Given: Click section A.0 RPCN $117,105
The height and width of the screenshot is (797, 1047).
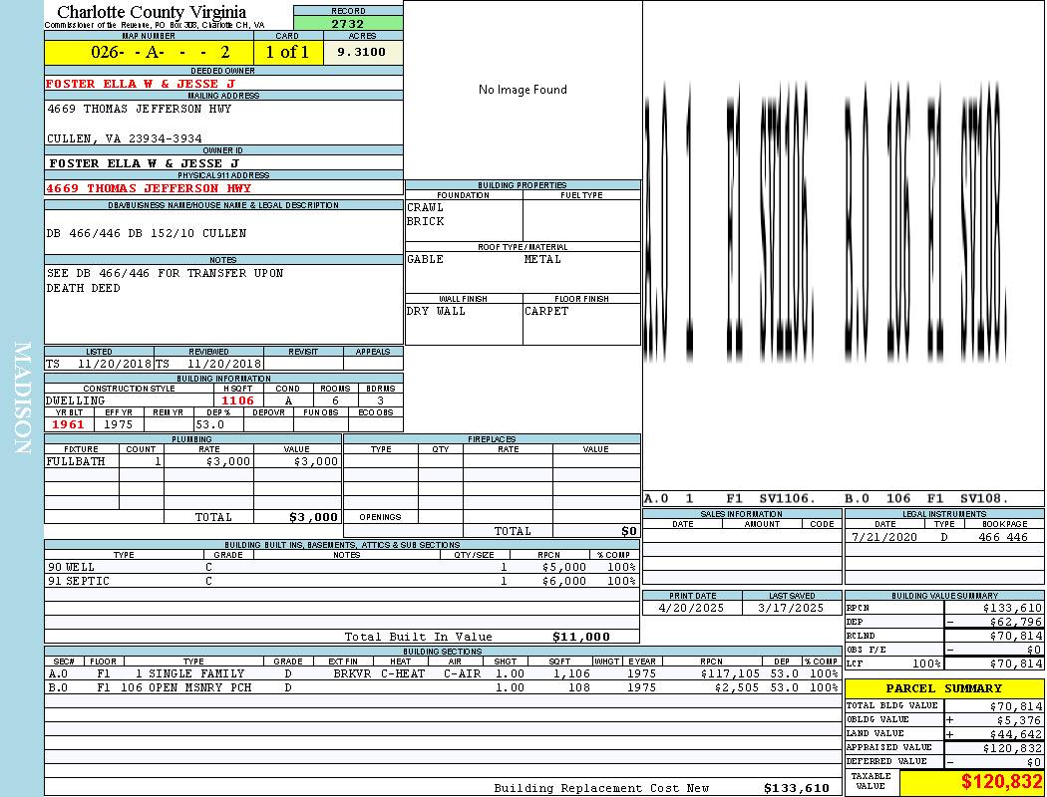Looking at the screenshot, I should click(731, 674).
